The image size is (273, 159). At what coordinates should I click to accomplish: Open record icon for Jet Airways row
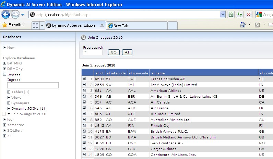(84, 85)
